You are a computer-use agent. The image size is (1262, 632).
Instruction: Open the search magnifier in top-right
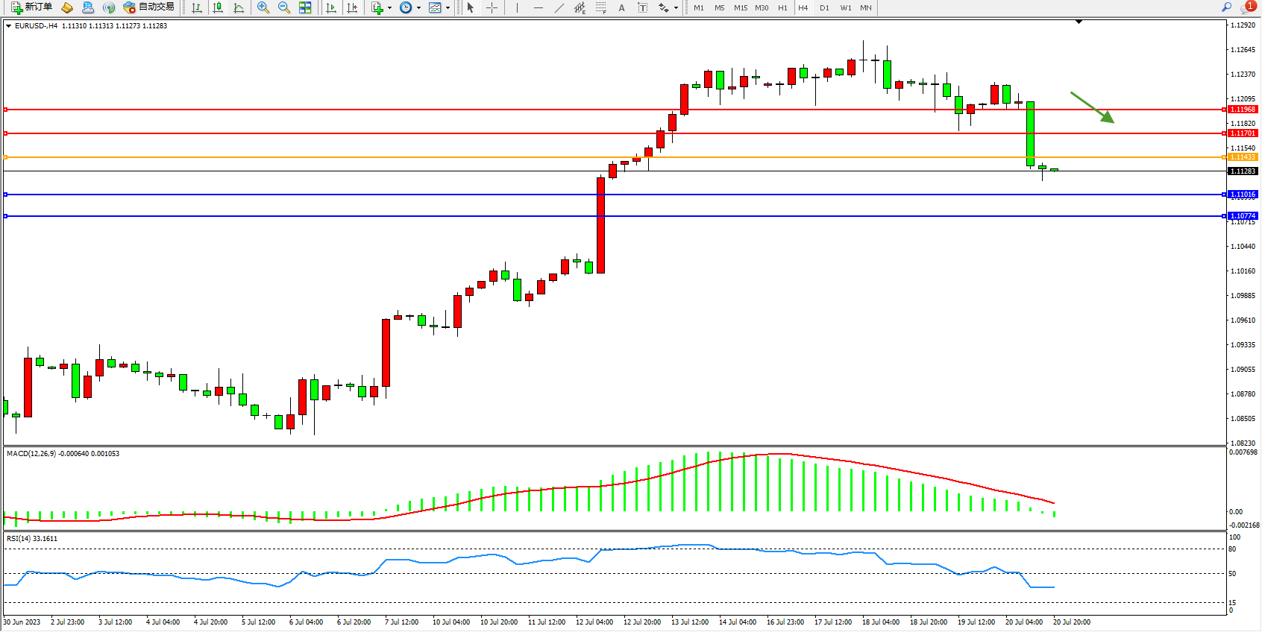[1226, 7]
